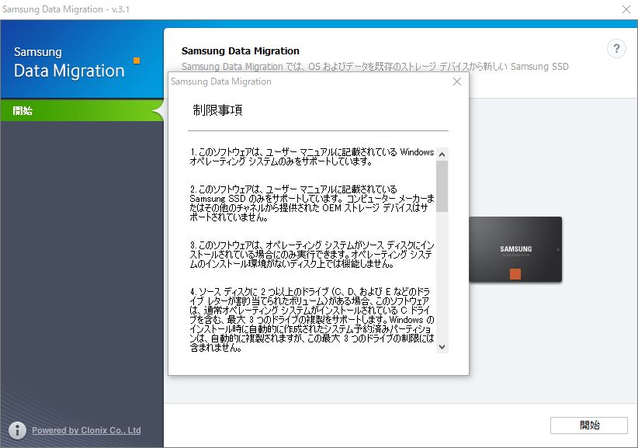Close the 制限事項 dialog
Image resolution: width=638 pixels, height=448 pixels.
(457, 82)
